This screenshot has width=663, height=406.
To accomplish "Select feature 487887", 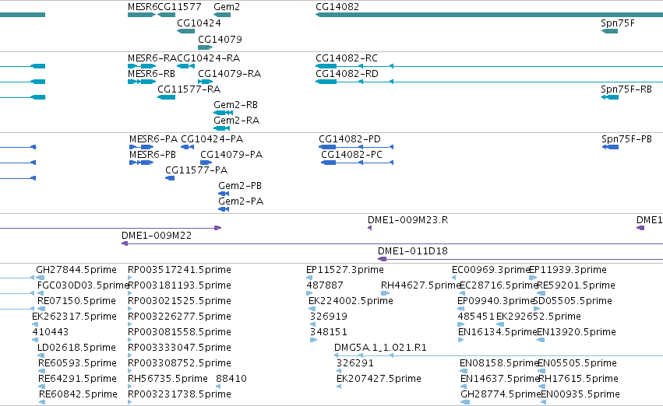I will [x=325, y=285].
